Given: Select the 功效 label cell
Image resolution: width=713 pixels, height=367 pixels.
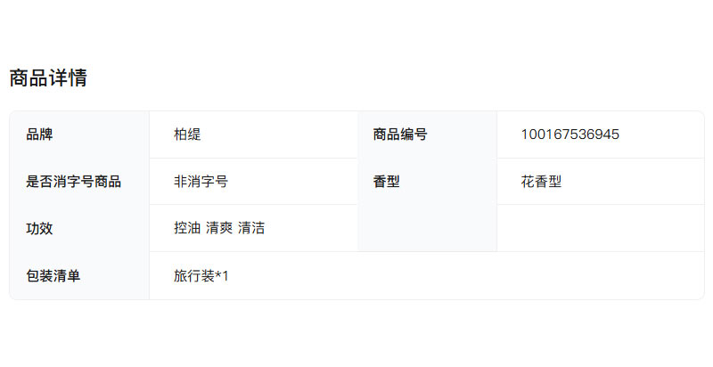Looking at the screenshot, I should 40,228.
